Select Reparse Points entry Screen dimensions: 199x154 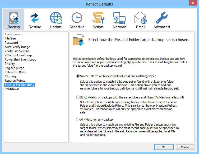pos(15,81)
